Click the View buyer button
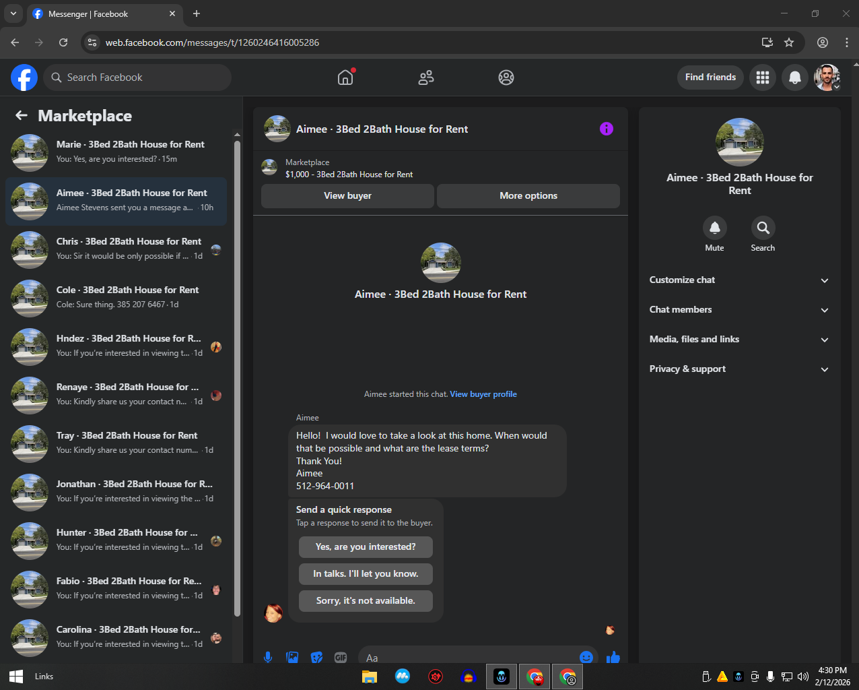This screenshot has width=859, height=690. click(x=347, y=196)
